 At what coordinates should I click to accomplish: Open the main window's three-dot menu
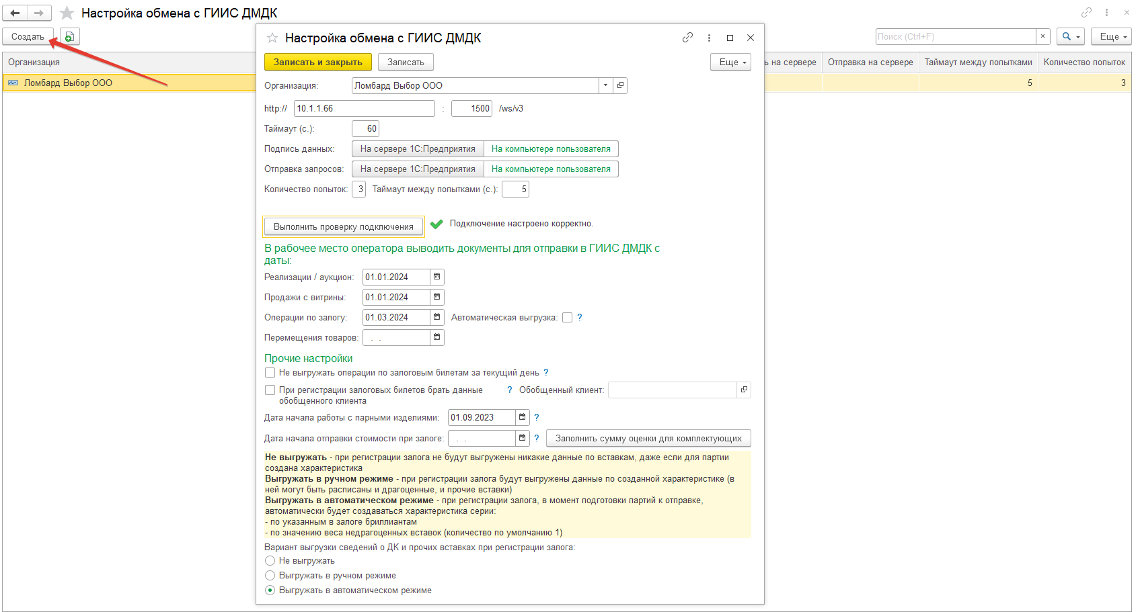click(x=1106, y=12)
